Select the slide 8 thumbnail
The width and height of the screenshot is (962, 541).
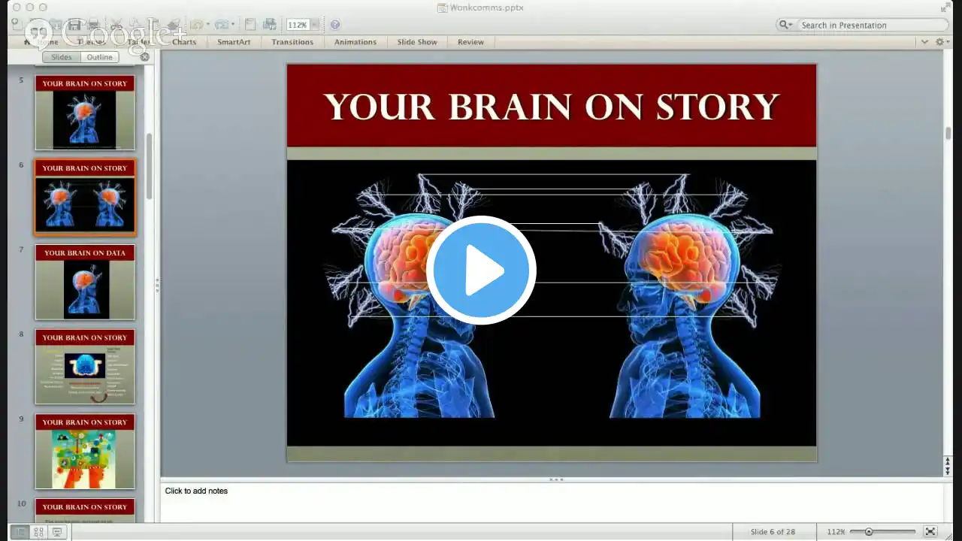85,367
